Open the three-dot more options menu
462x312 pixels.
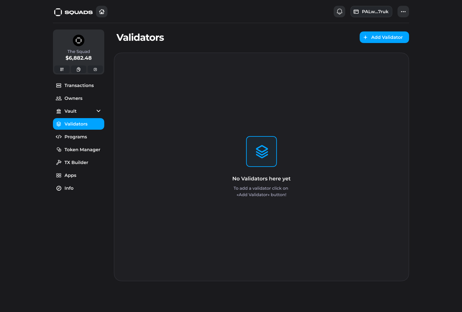point(403,12)
